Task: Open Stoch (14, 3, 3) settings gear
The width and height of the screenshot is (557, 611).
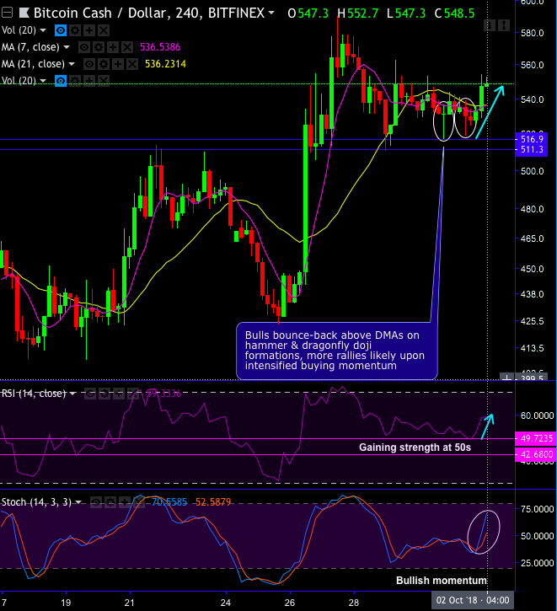Action: click(x=110, y=502)
